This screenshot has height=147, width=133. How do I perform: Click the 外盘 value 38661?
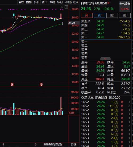[x=100, y=79]
